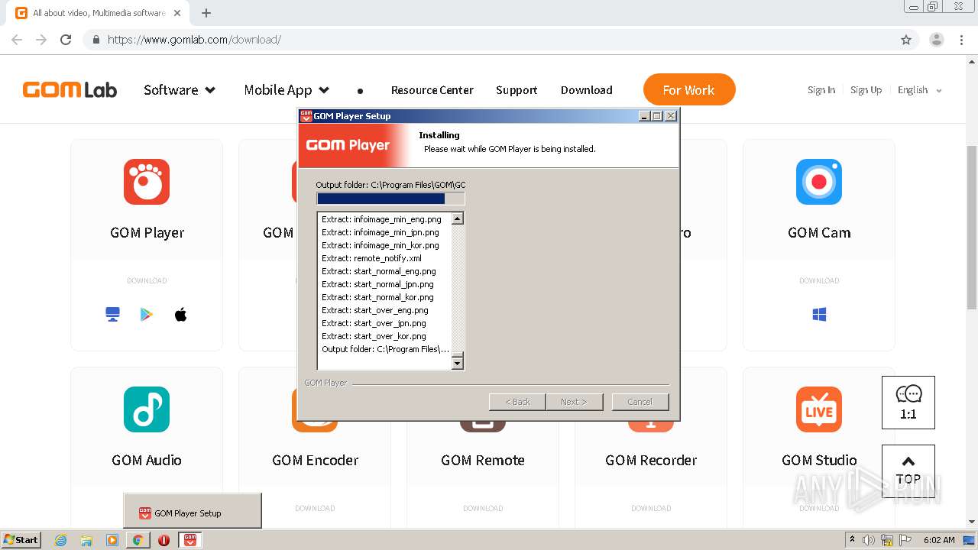Select 'Extract: start_normal_jpn.png' log line
This screenshot has height=550, width=978.
tap(377, 284)
